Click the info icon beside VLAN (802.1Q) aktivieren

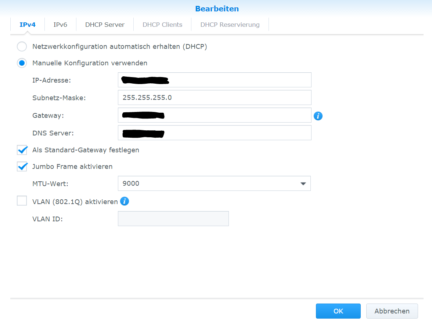tap(125, 201)
